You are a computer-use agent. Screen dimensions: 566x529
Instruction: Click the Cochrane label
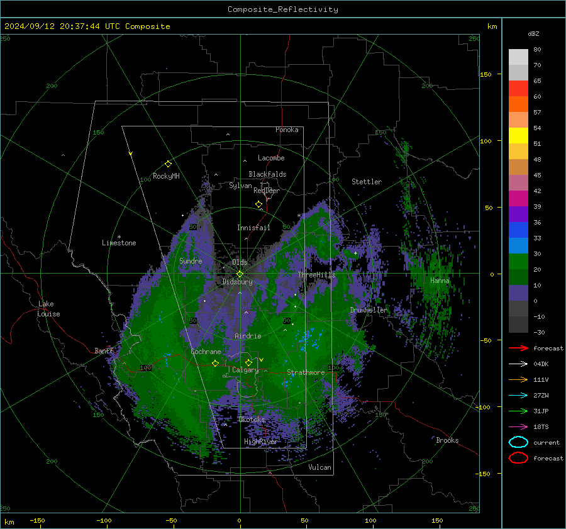tap(206, 352)
